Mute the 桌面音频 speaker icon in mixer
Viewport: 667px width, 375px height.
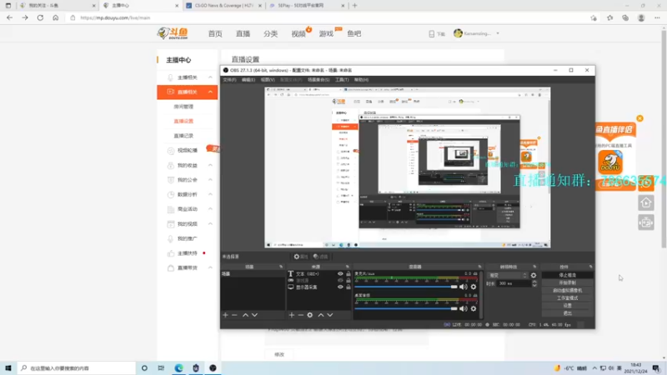click(464, 308)
